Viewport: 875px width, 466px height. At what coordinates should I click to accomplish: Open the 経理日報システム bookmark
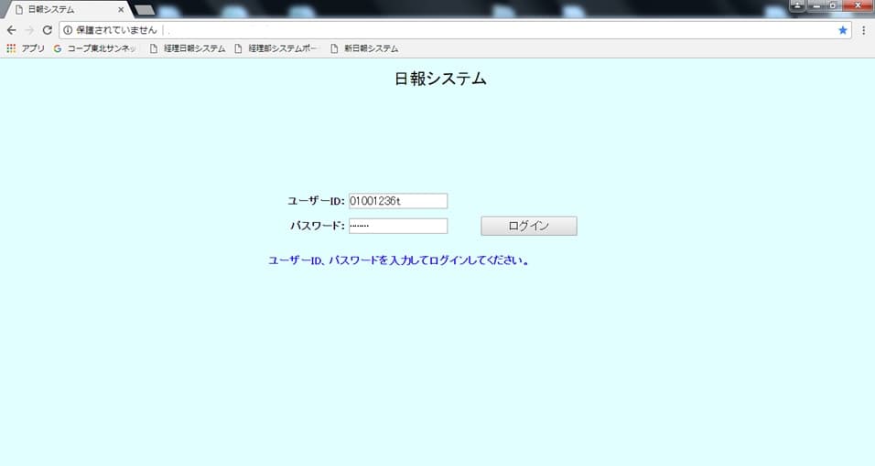[188, 48]
